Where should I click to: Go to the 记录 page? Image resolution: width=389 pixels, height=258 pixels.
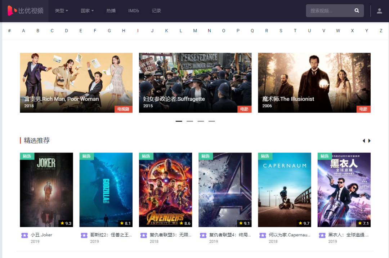pos(156,11)
